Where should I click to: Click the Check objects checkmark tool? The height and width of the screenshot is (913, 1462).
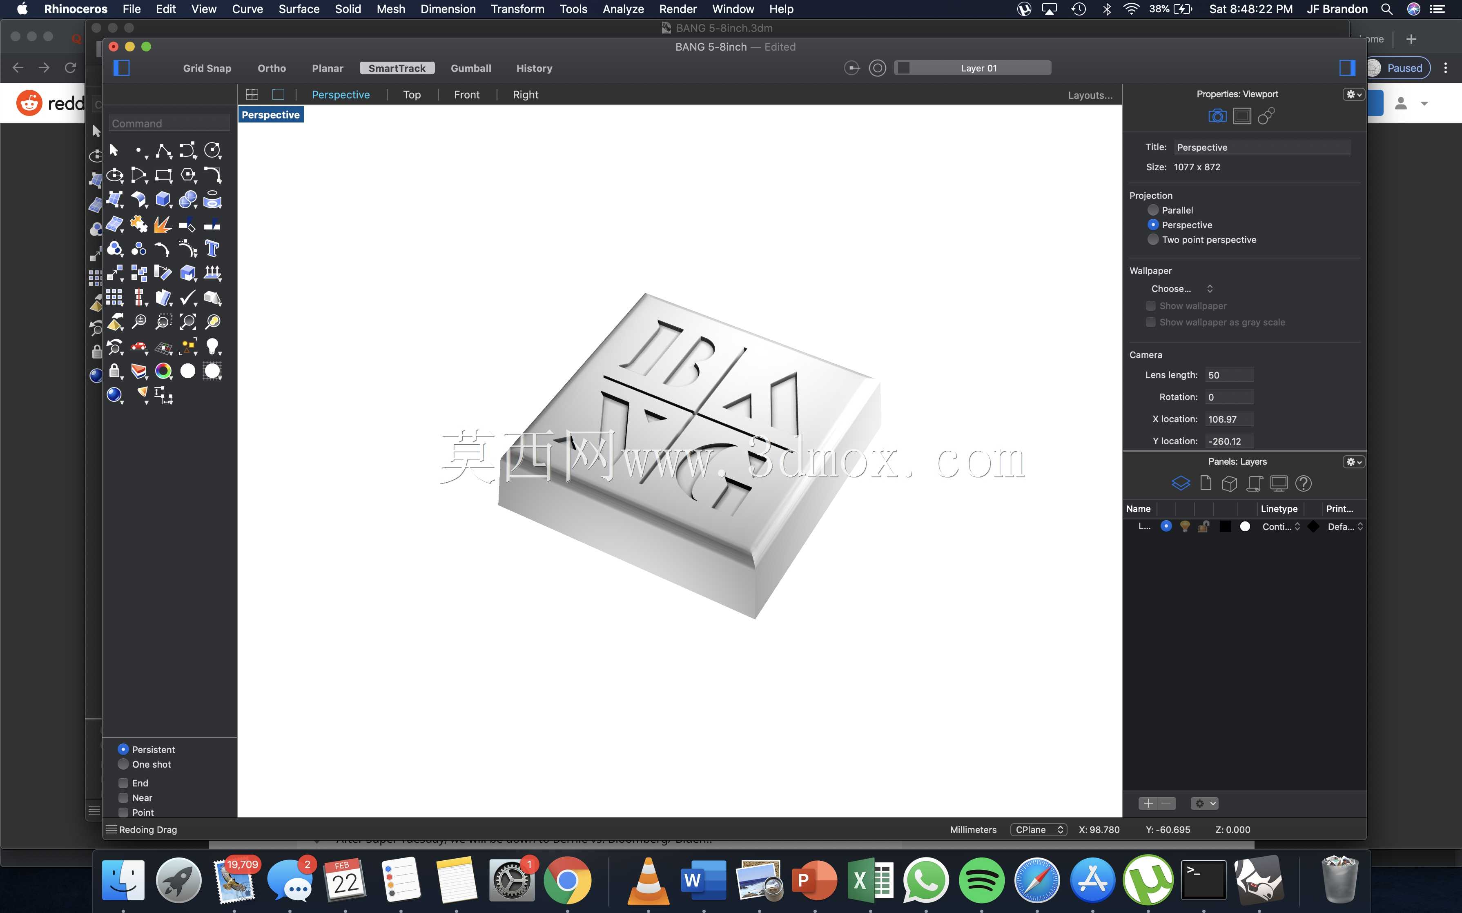click(x=188, y=298)
